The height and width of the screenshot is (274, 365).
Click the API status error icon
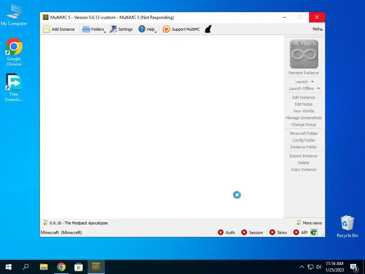pos(296,232)
